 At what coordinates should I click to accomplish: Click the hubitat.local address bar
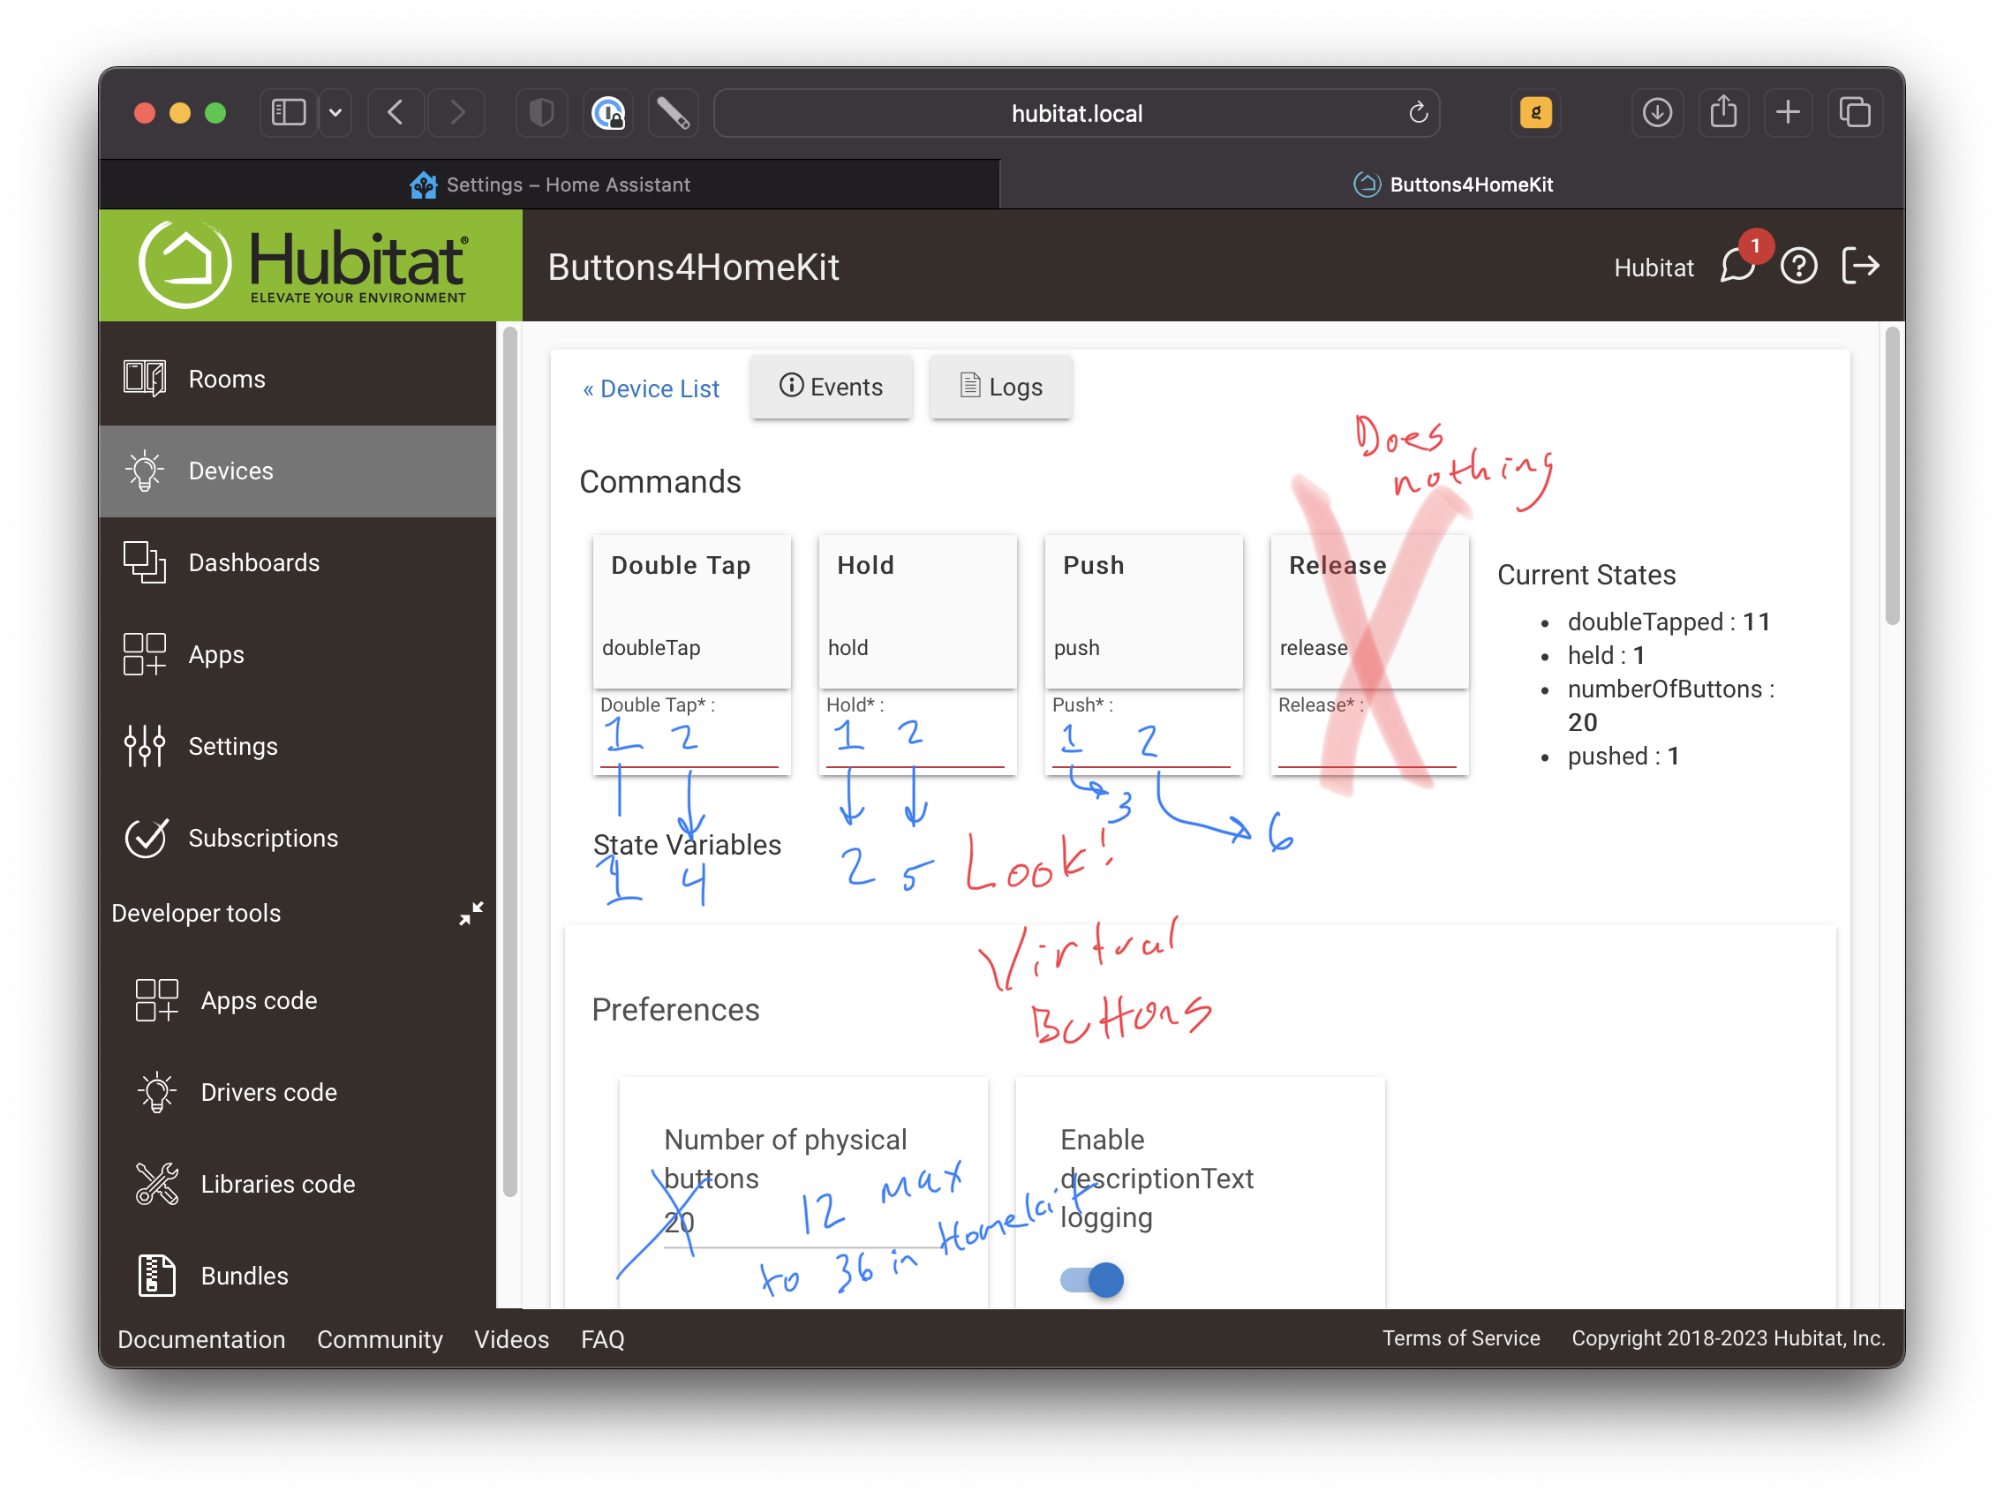click(1076, 112)
